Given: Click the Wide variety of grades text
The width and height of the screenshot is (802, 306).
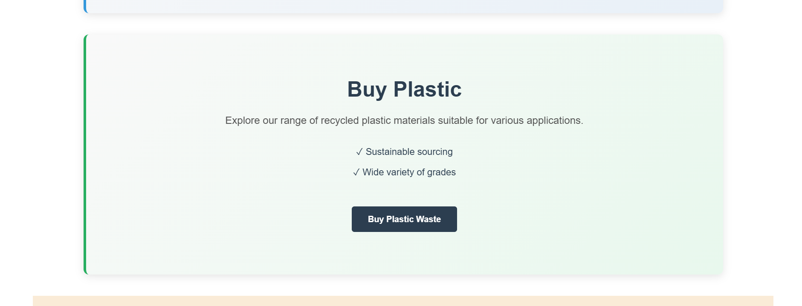Looking at the screenshot, I should click(409, 172).
